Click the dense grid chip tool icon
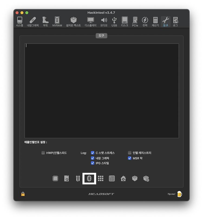Screen dimensions: 203x219 coord(112,178)
